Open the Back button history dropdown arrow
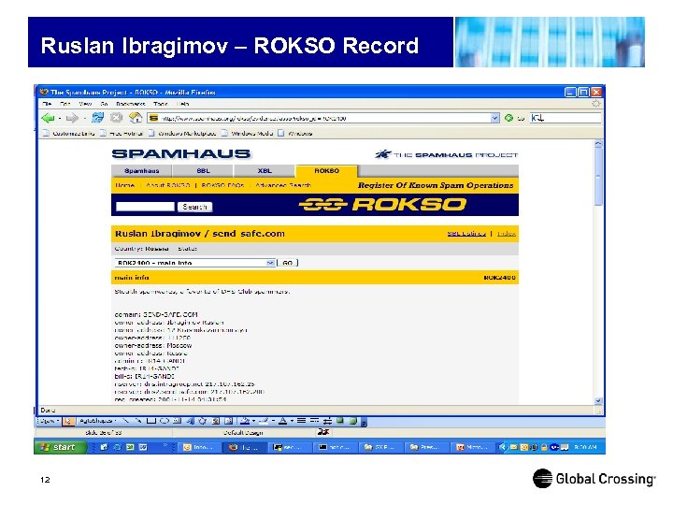This screenshot has width=673, height=505. coord(59,118)
